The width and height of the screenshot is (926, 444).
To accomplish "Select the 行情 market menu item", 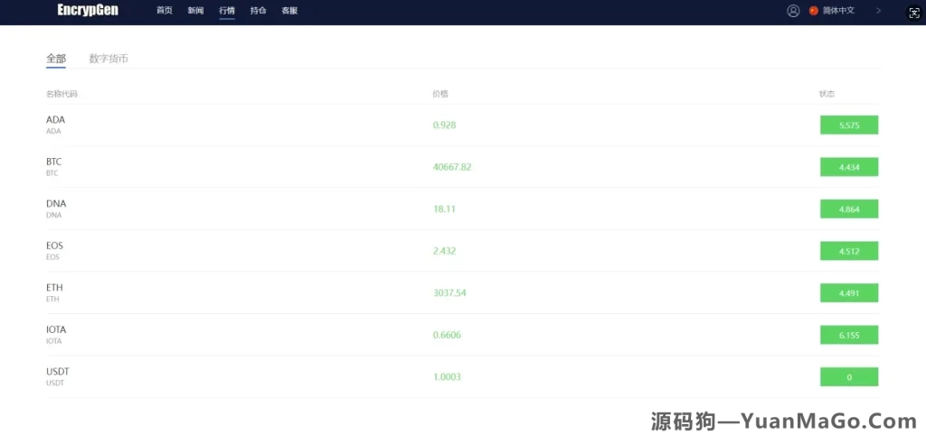I will [227, 11].
